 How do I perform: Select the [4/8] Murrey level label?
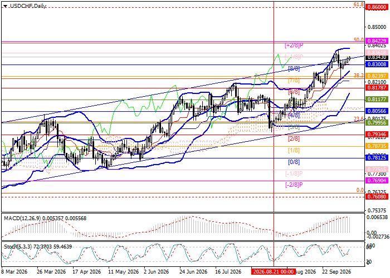(294, 116)
